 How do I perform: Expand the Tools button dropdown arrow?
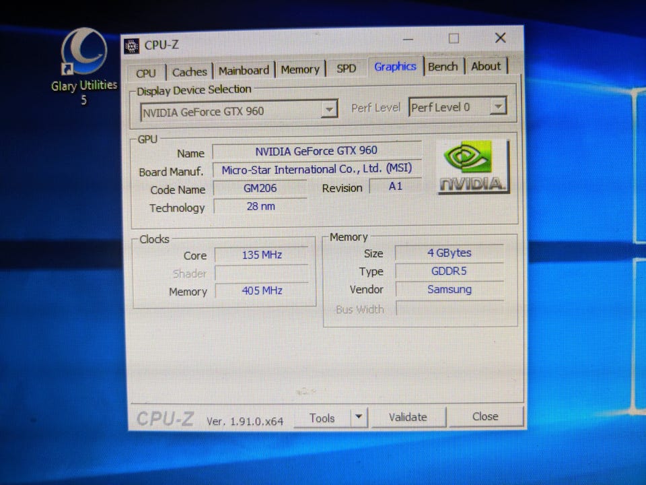[359, 417]
